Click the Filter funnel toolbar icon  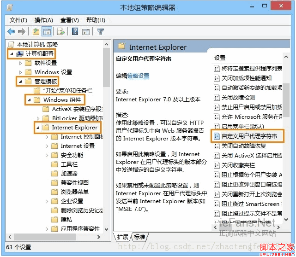(x=100, y=31)
